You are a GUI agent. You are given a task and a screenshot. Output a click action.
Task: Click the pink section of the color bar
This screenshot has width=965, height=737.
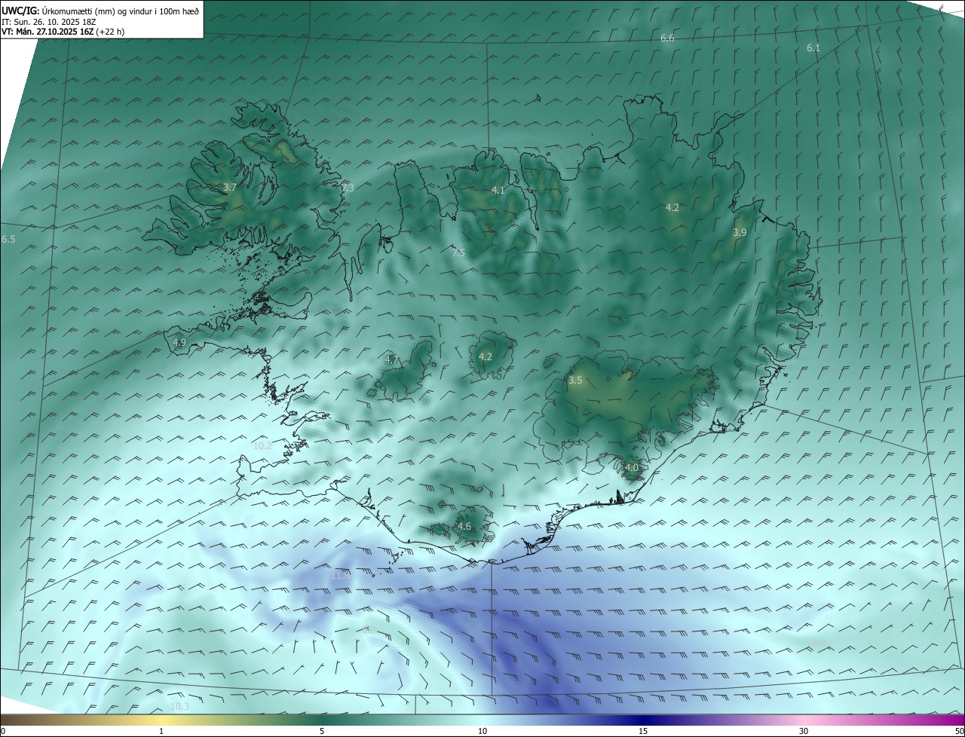tap(804, 720)
